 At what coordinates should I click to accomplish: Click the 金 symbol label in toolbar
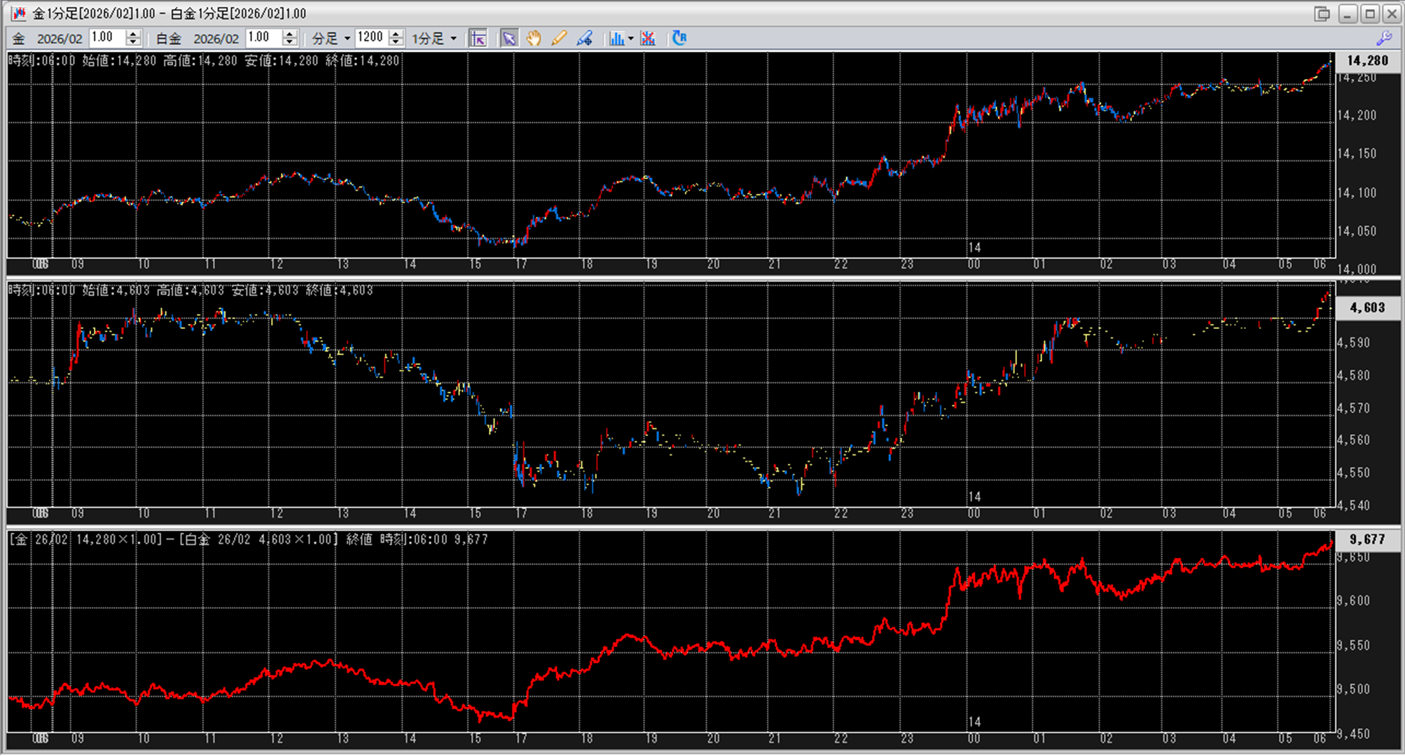tap(19, 38)
